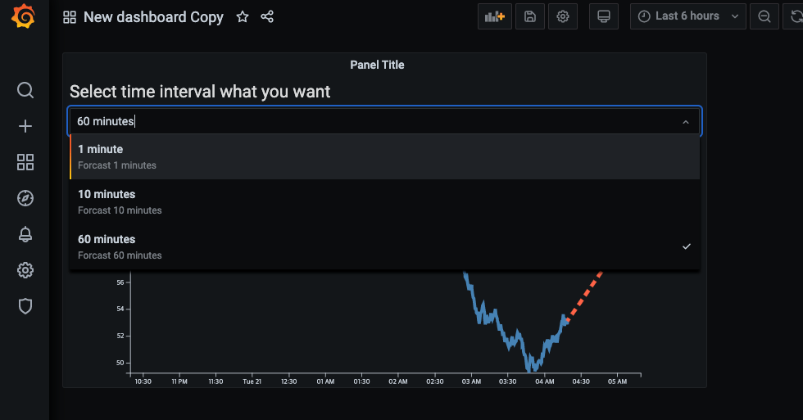803x420 pixels.
Task: Click the Add panel toolbar button
Action: (495, 16)
